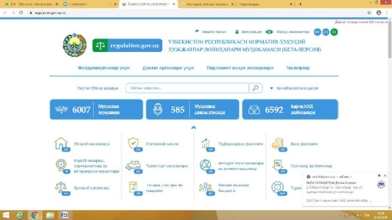Open the housing issues house icon
Image resolution: width=392 pixels, height=220 pixels.
click(x=61, y=144)
